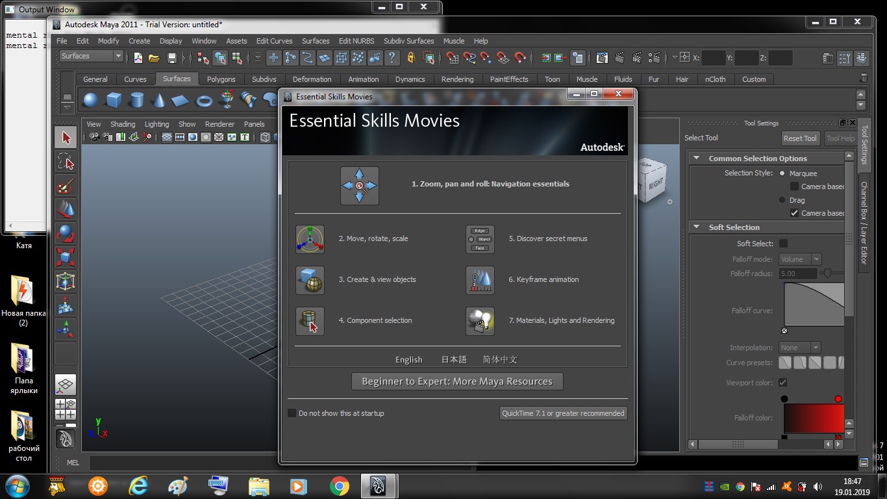Toggle Camera based checkbox under Marquee

point(794,186)
